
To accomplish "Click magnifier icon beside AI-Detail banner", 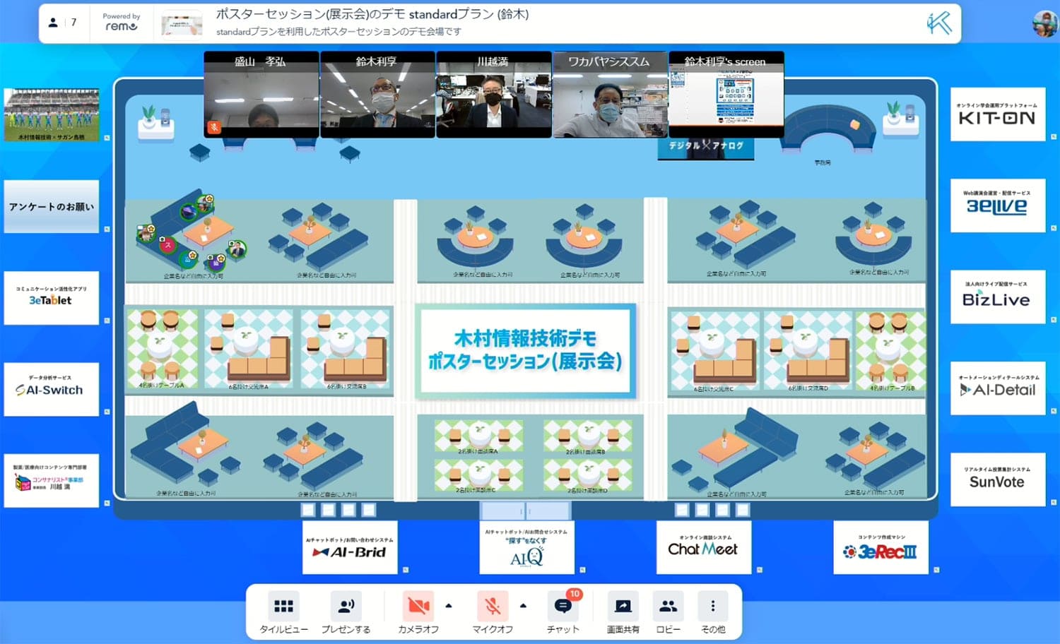I will tap(1054, 411).
